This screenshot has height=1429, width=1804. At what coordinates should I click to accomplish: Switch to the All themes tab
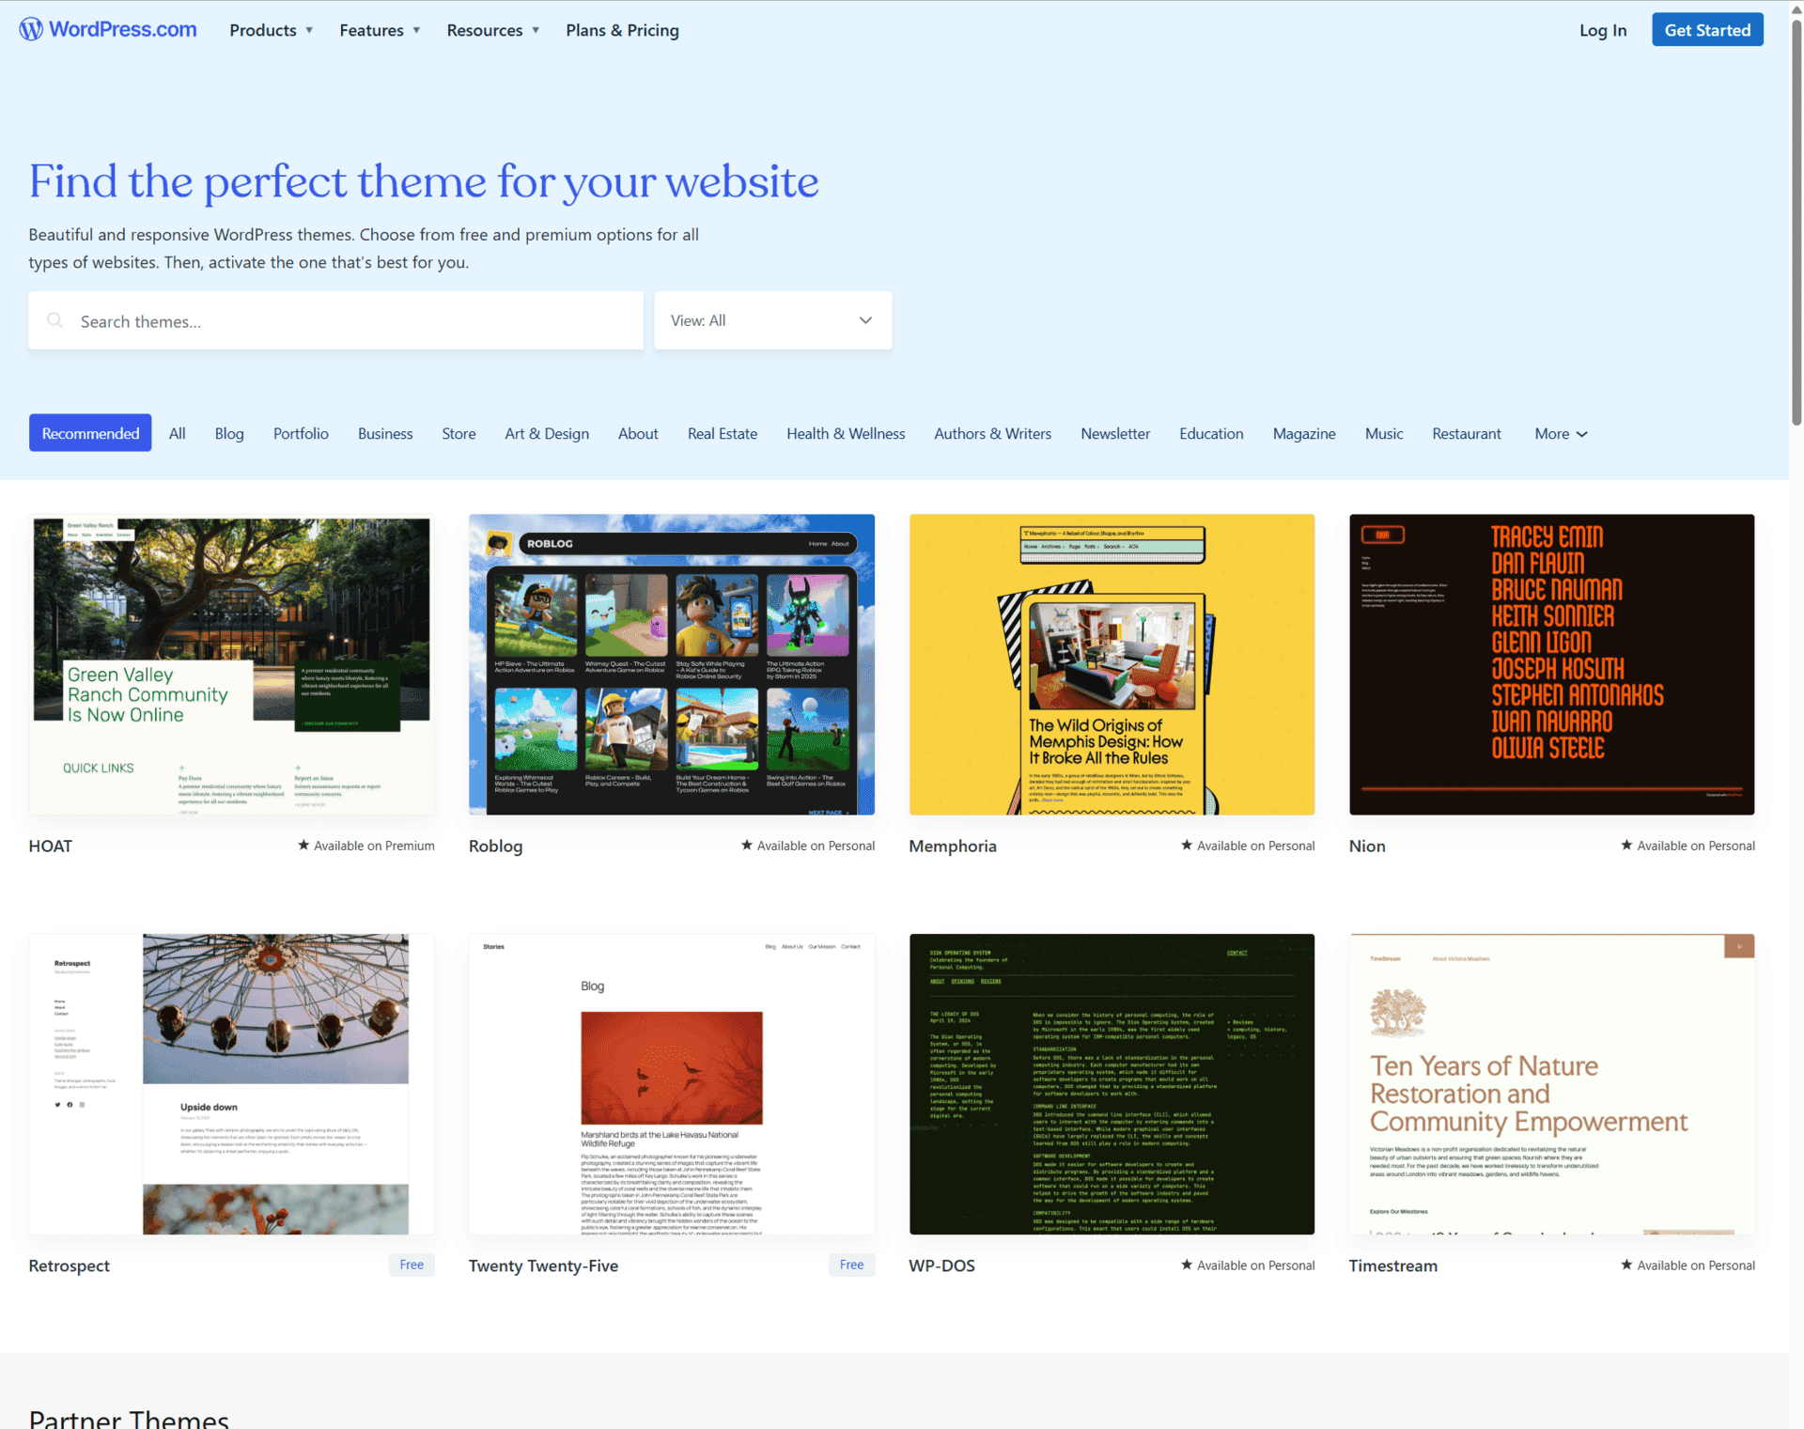(177, 433)
